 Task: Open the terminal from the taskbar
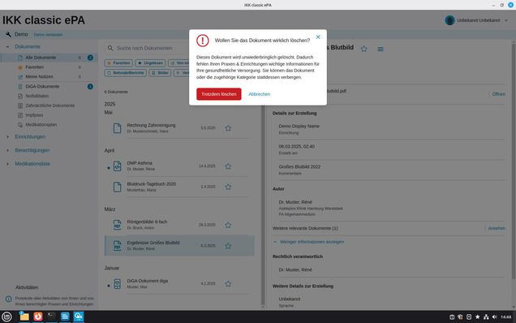pos(51,317)
